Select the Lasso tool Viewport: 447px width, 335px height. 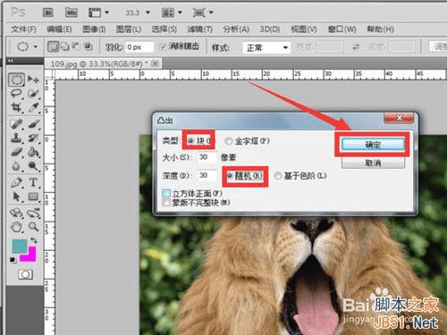tap(16, 94)
